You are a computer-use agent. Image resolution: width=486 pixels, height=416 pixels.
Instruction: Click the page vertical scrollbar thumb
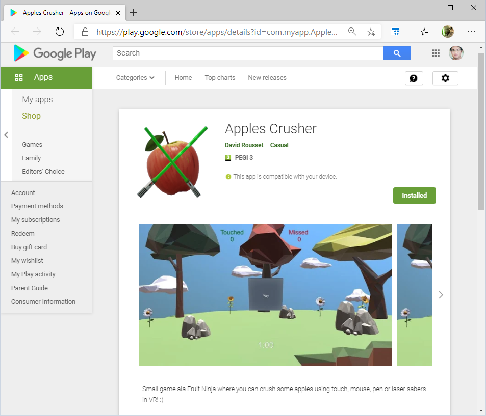[x=481, y=131]
